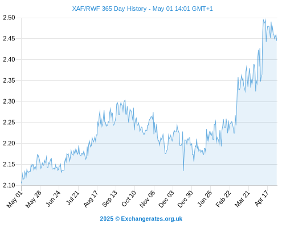
Task: Click the Apr 17 x-axis label
Action: pos(261,198)
